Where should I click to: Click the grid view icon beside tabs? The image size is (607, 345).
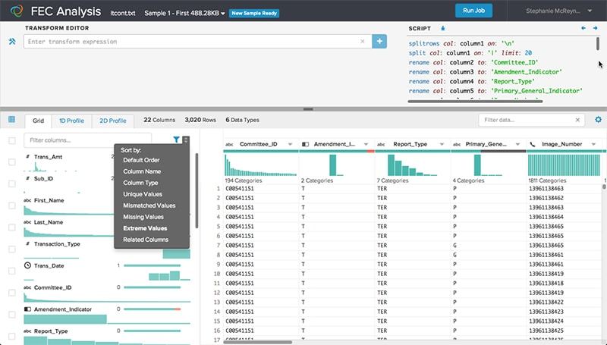pyautogui.click(x=11, y=120)
